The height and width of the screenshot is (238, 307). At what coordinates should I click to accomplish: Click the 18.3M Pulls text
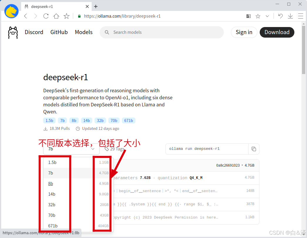pos(60,128)
